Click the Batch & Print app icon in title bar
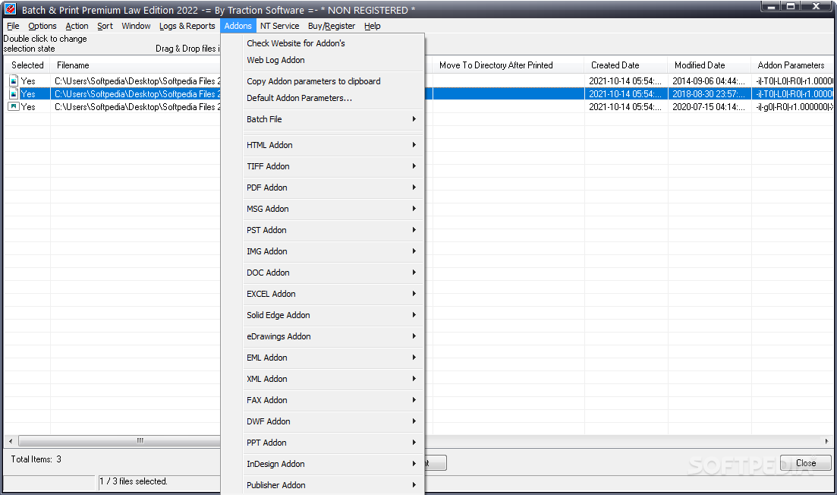The image size is (837, 495). click(x=10, y=9)
